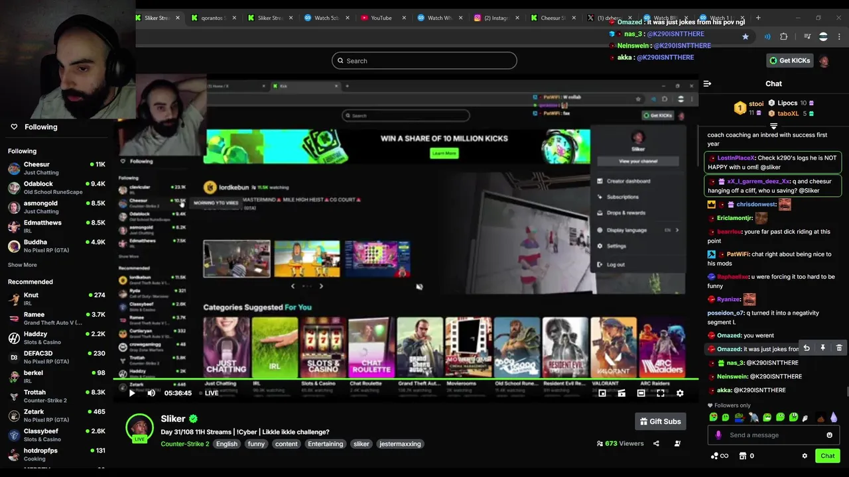
Task: Open chat settings gear
Action: coord(805,456)
